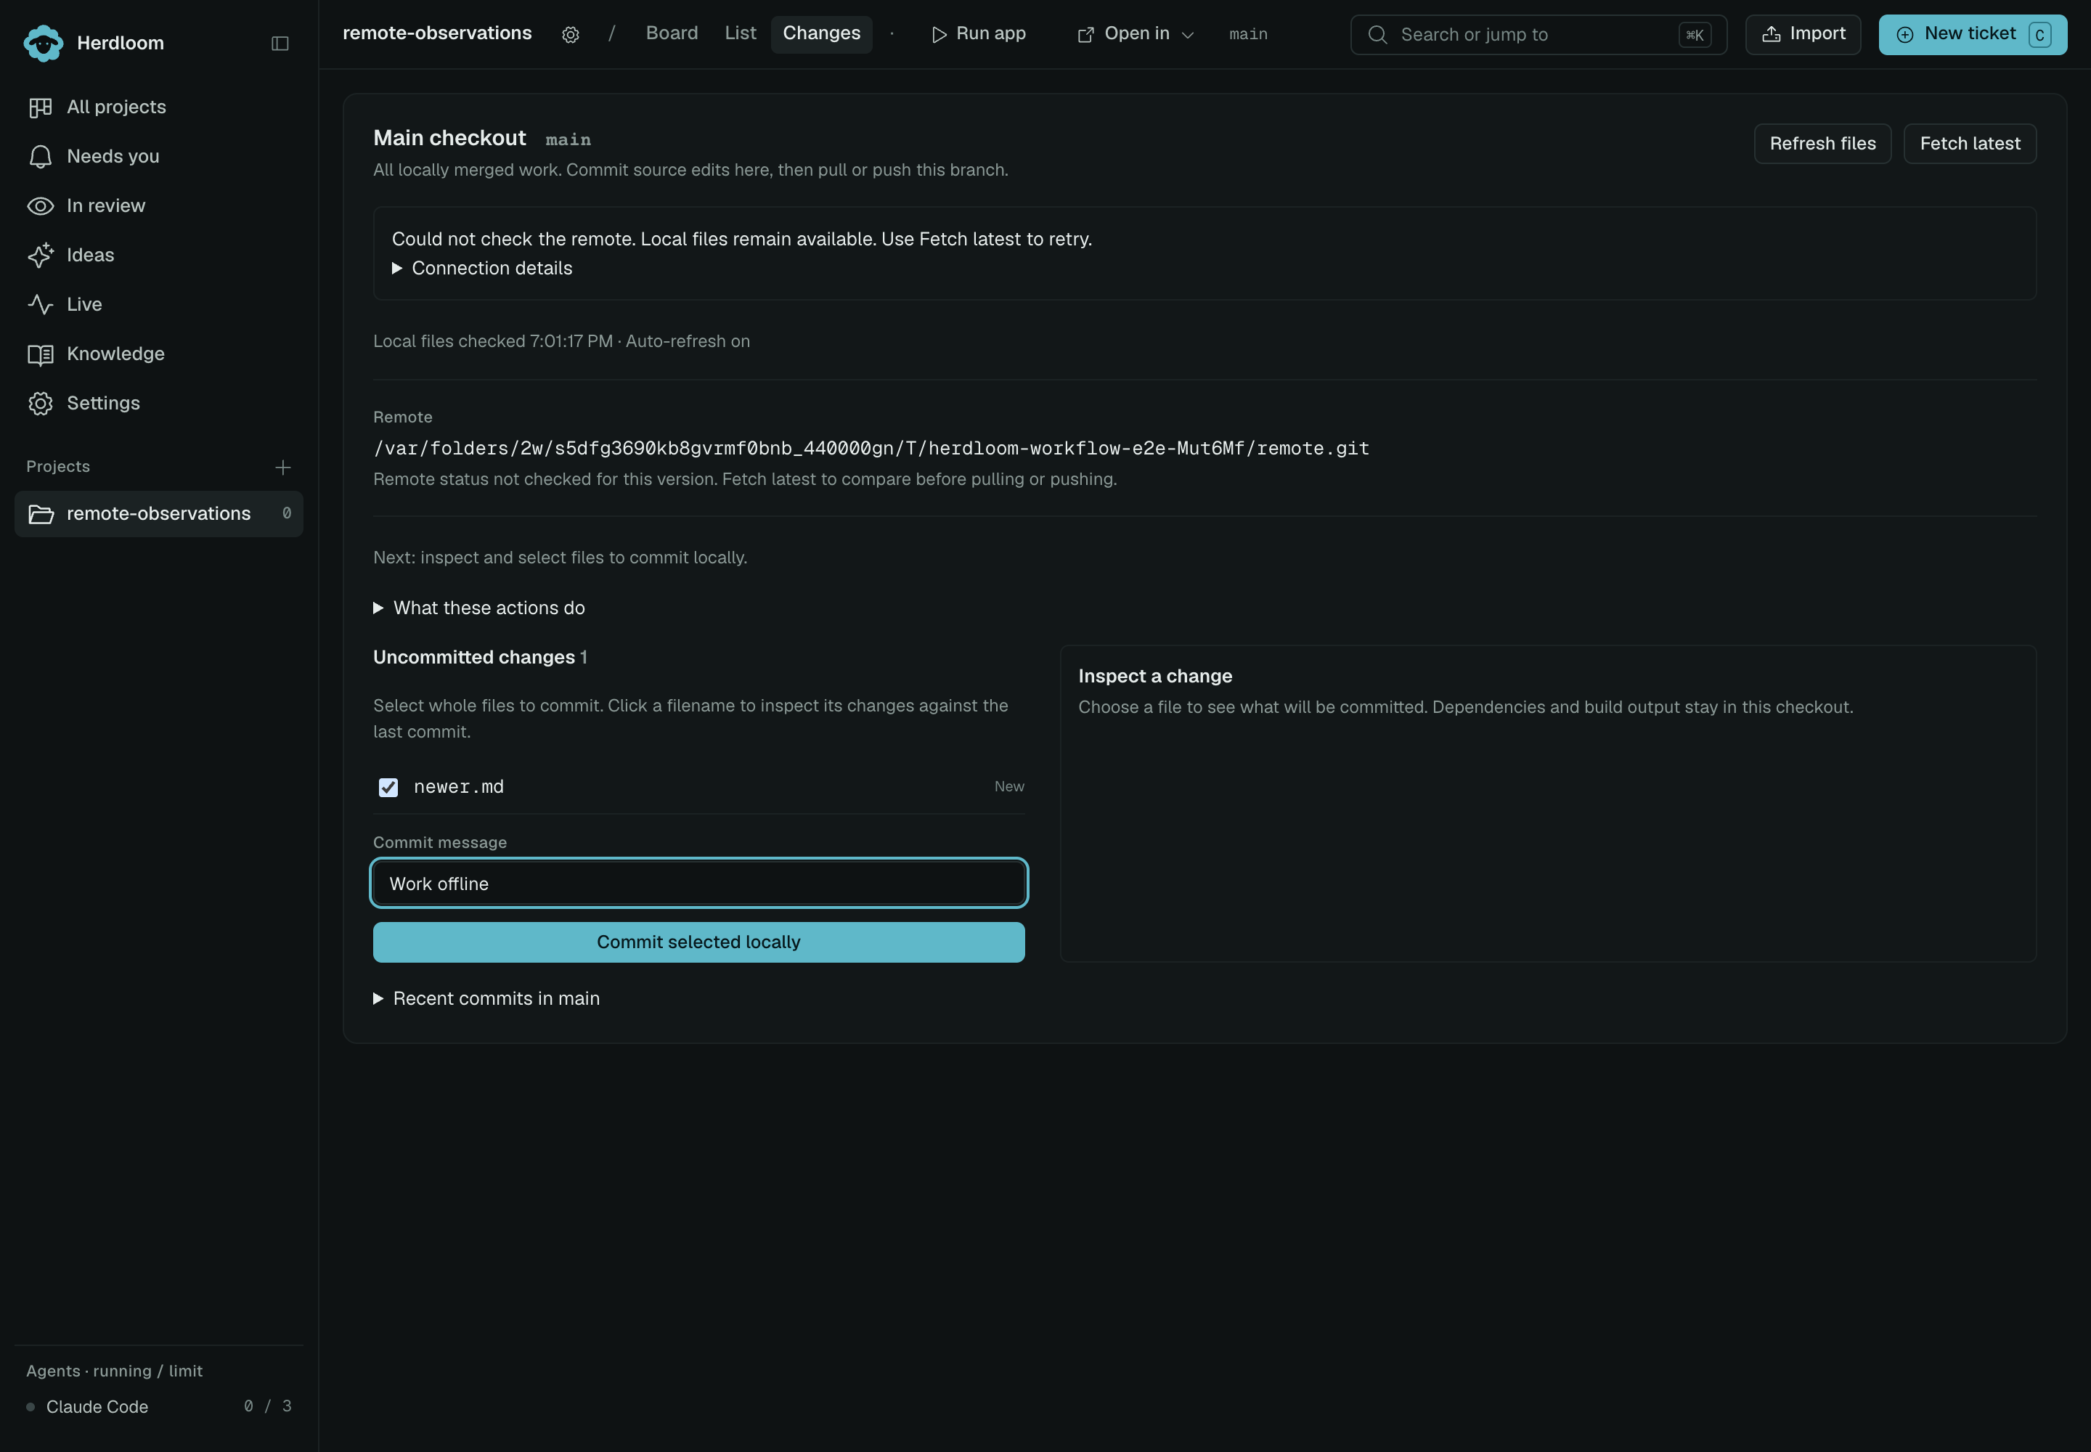Expand Recent commits in main
Viewport: 2091px width, 1452px height.
tap(486, 998)
